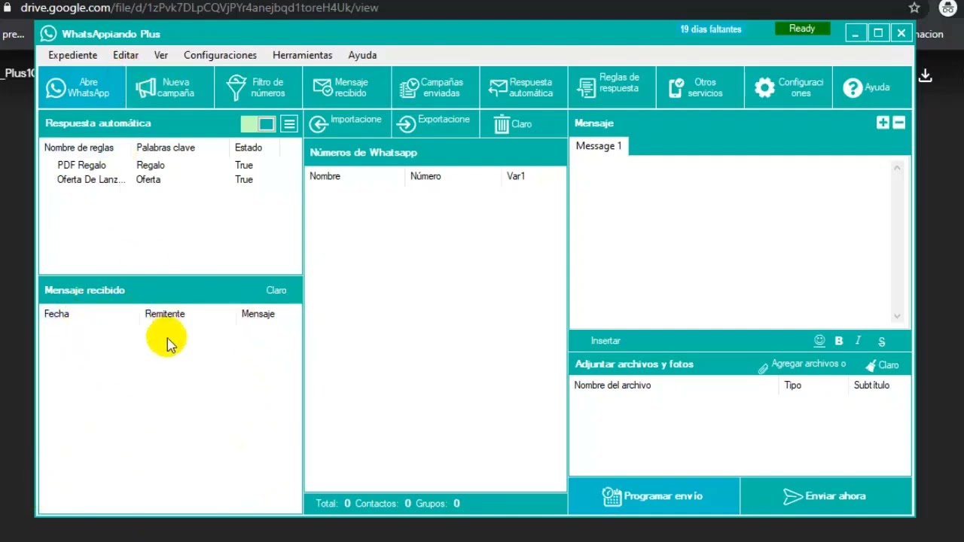Clear attachments with broom Claro
This screenshot has height=542, width=964.
tap(882, 365)
